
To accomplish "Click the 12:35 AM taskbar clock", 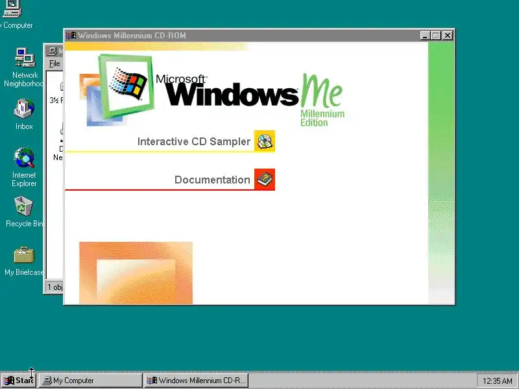I will [497, 381].
